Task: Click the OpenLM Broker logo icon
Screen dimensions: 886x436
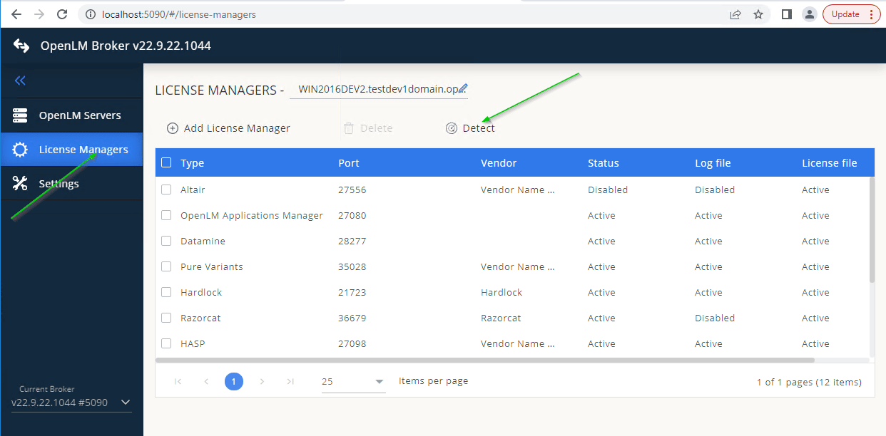Action: 20,45
